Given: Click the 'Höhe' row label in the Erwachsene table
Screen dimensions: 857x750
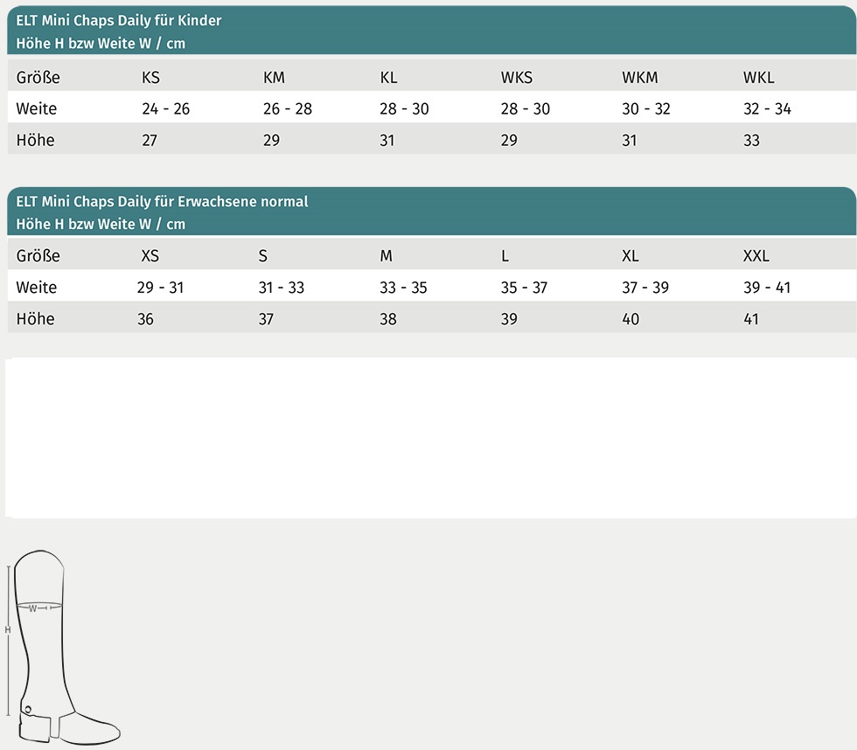Looking at the screenshot, I should click(35, 318).
